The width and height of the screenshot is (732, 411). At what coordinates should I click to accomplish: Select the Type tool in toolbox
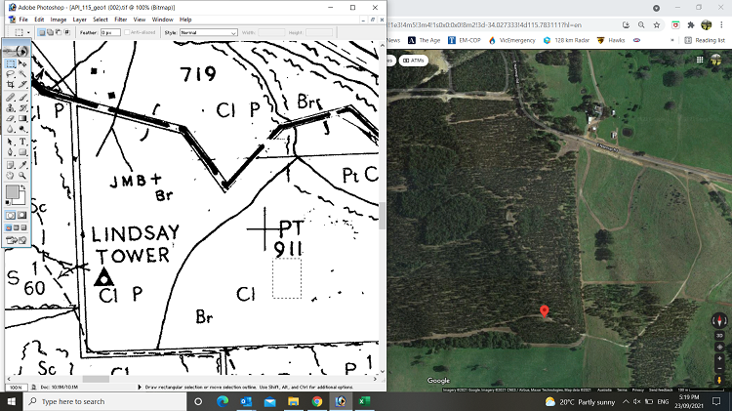click(x=22, y=141)
